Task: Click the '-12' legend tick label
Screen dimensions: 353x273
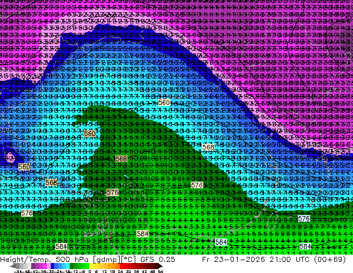Action: coord(75,271)
